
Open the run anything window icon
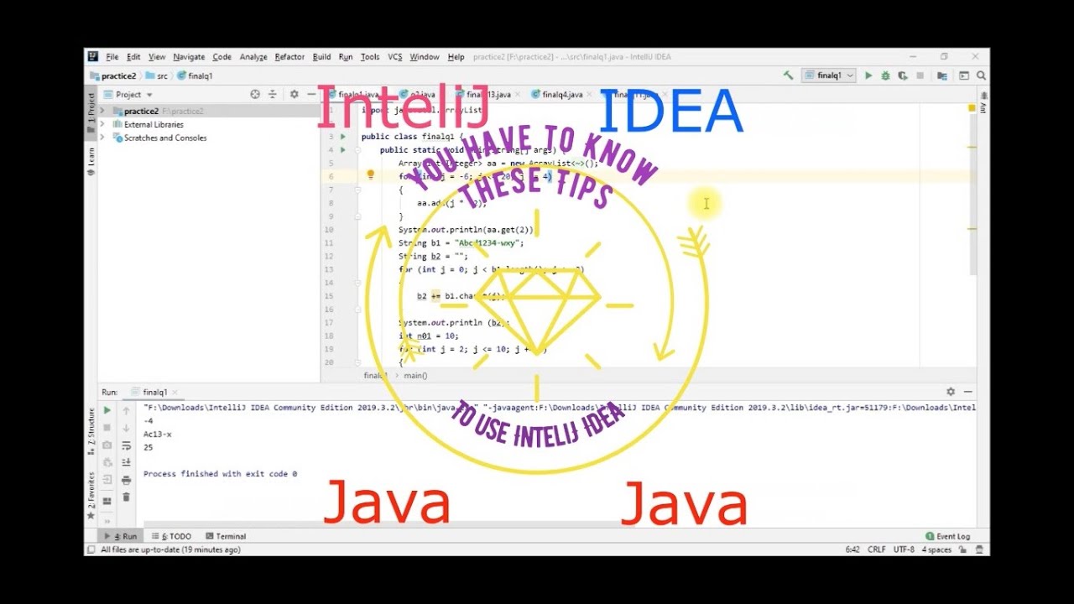tap(964, 75)
